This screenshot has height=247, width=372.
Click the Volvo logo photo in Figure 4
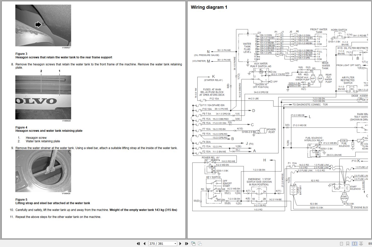43,97
